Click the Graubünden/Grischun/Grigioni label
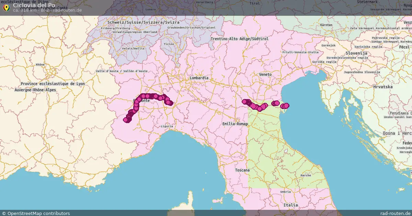 pos(191,27)
